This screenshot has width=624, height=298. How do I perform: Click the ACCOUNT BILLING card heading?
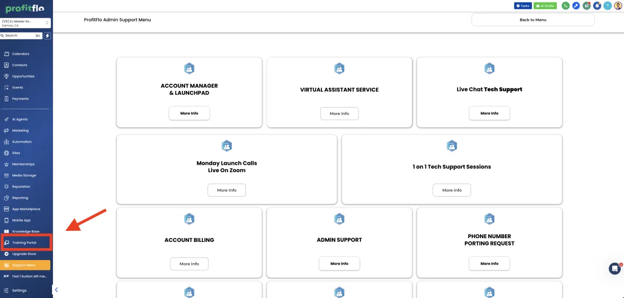tap(189, 240)
